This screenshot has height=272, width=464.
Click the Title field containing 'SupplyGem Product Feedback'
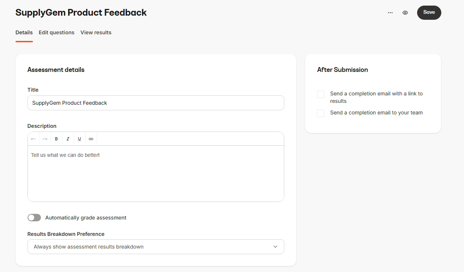(x=156, y=103)
